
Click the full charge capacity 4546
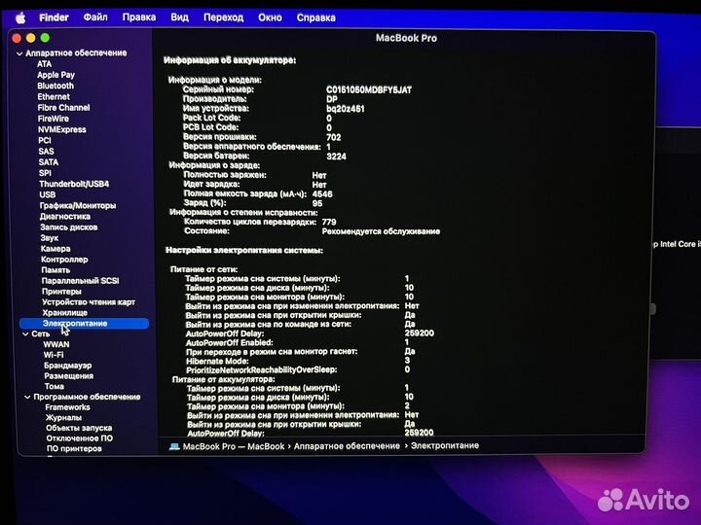322,194
